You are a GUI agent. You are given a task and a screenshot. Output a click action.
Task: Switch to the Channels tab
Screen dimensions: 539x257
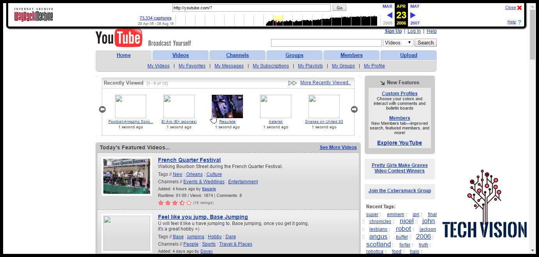pos(238,55)
